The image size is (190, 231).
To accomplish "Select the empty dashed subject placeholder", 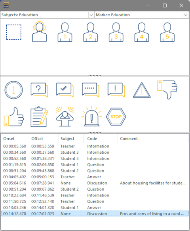I will [14, 32].
